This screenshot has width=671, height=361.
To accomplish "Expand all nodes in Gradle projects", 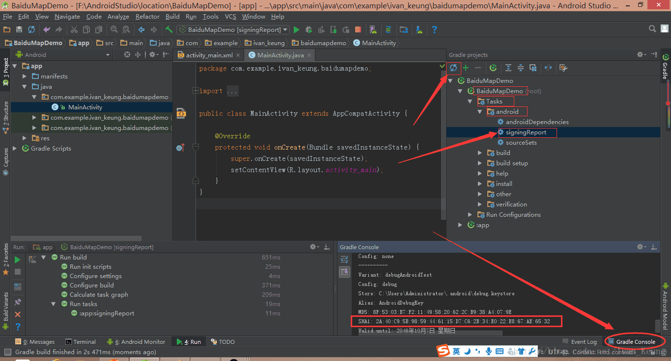I will pos(508,68).
